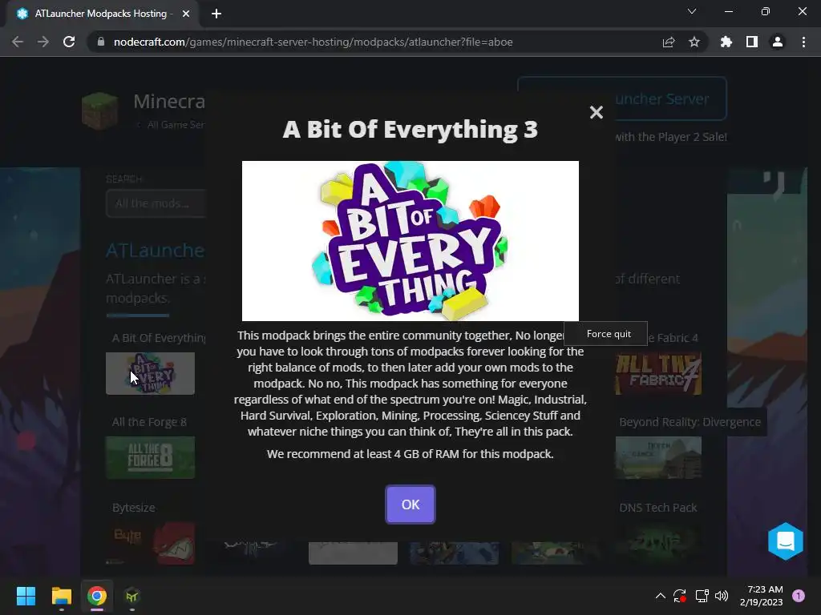Click the mod search input field
The width and height of the screenshot is (821, 615).
point(156,203)
